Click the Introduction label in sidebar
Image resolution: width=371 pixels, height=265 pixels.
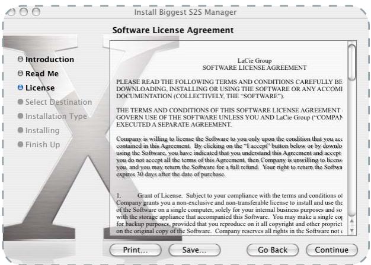[x=50, y=59]
